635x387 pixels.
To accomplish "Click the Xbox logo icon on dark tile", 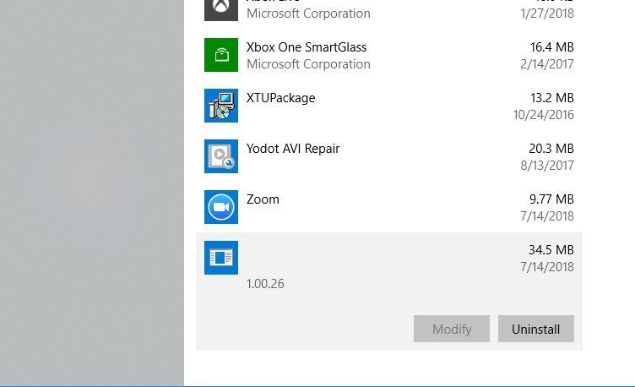I will 221,10.
